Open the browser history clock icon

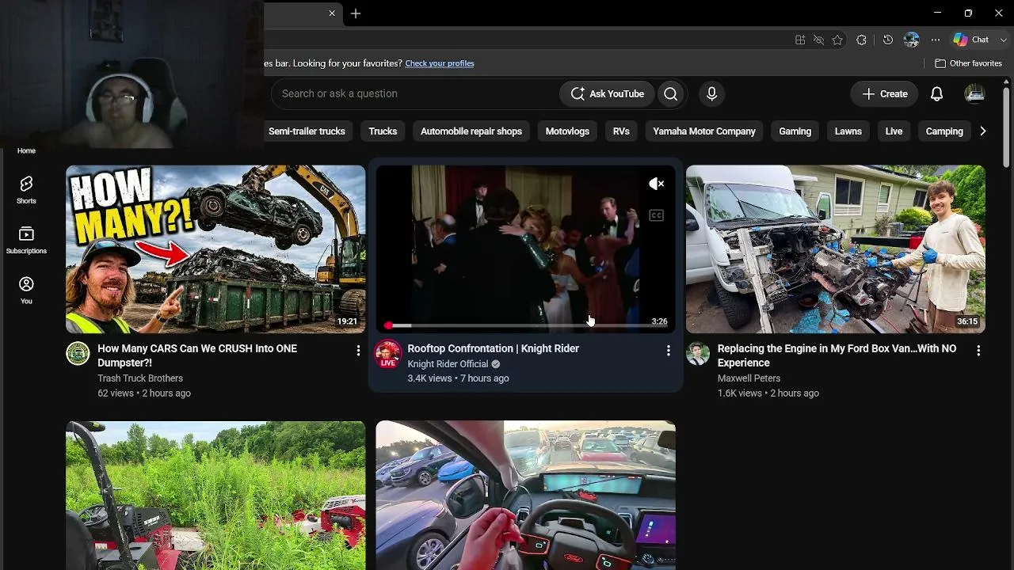pyautogui.click(x=887, y=40)
